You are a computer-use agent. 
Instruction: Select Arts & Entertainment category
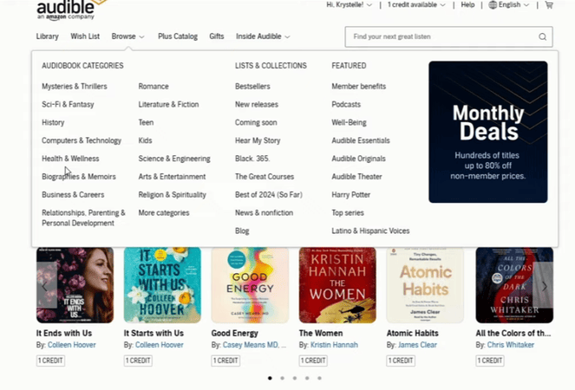pyautogui.click(x=172, y=177)
